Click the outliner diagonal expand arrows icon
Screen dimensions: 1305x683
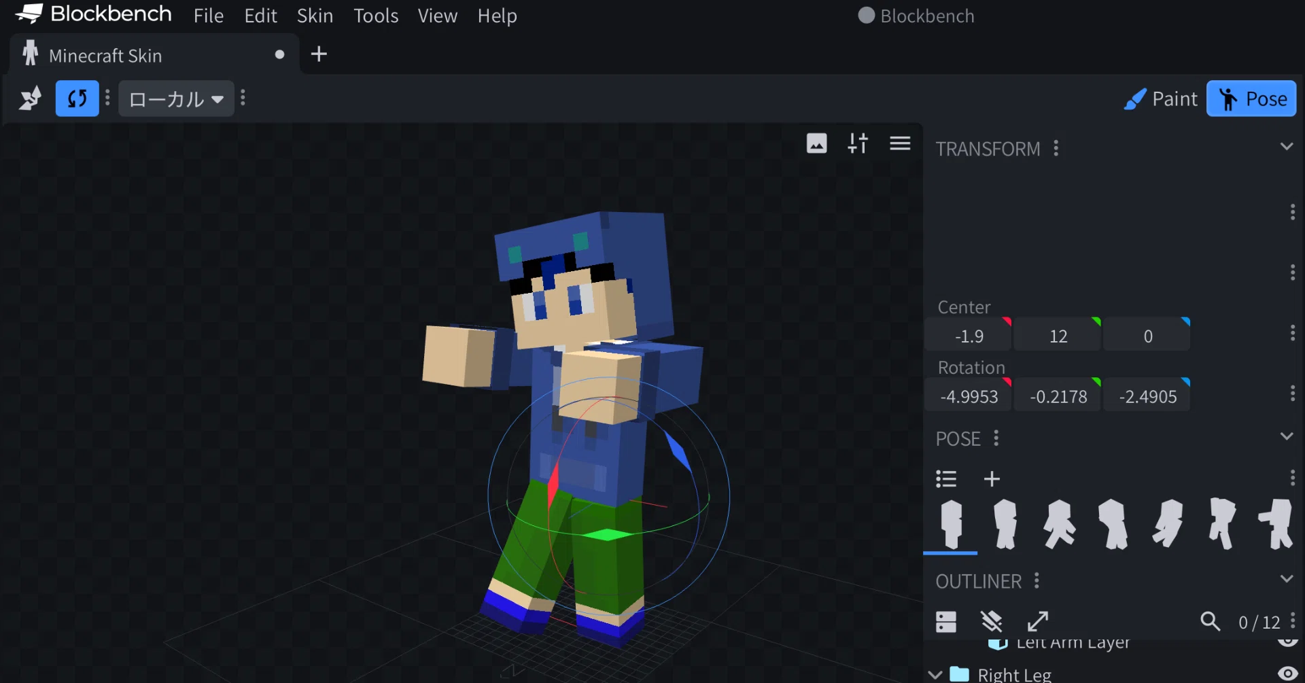pos(1037,621)
